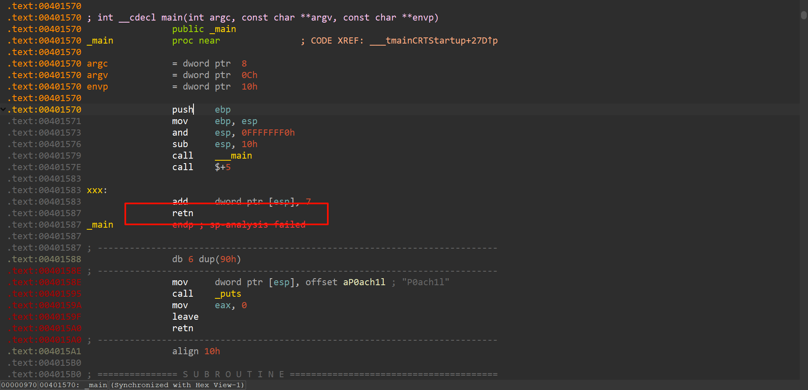
Task: Click the status bar file offset 00000970
Action: 19,385
